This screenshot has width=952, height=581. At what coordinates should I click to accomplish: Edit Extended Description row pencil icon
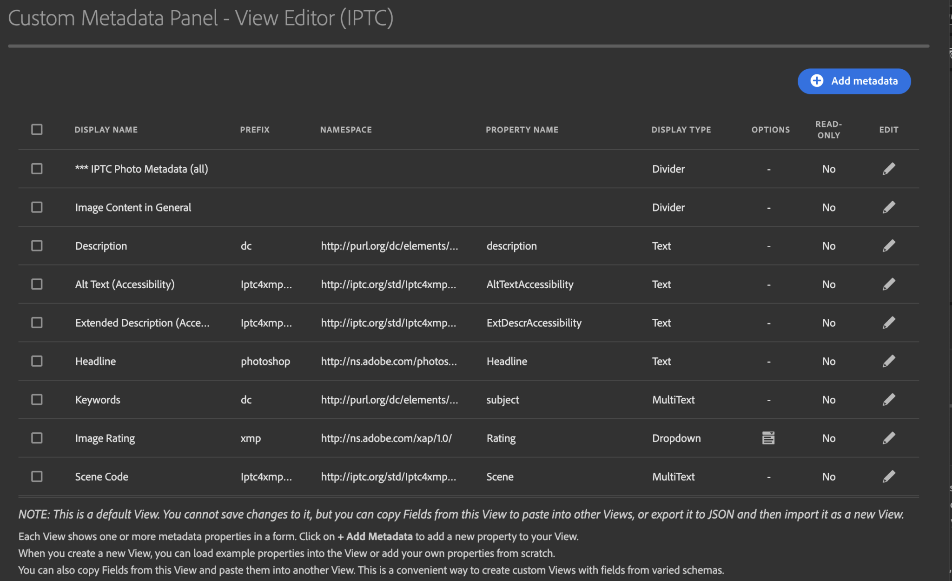pyautogui.click(x=889, y=323)
